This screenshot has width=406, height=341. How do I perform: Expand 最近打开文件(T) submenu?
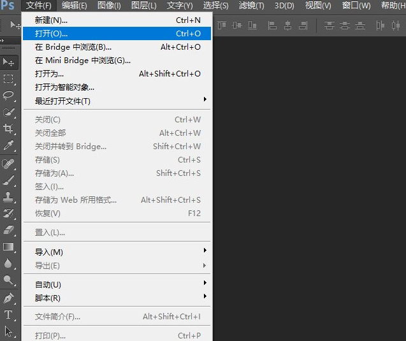click(x=117, y=101)
